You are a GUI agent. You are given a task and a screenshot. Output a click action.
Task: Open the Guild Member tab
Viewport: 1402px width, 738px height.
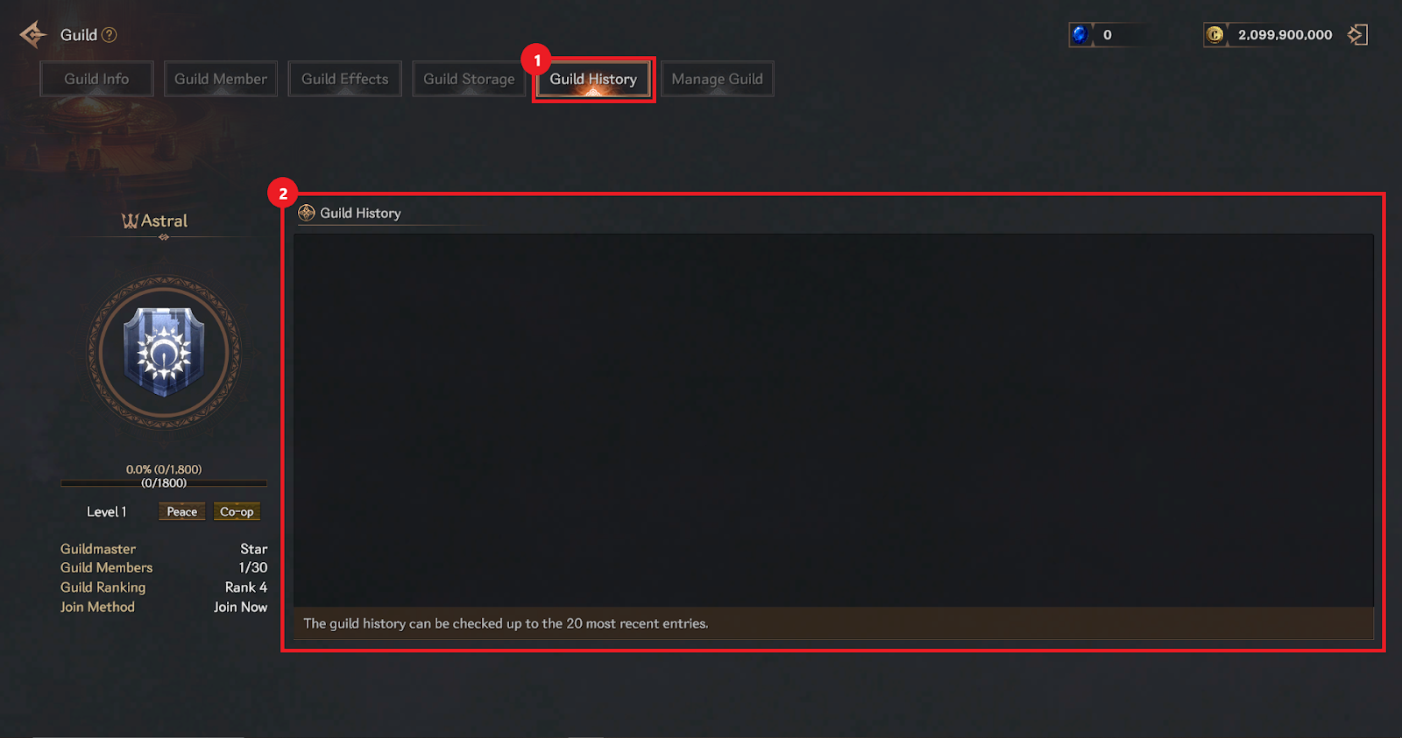point(221,79)
